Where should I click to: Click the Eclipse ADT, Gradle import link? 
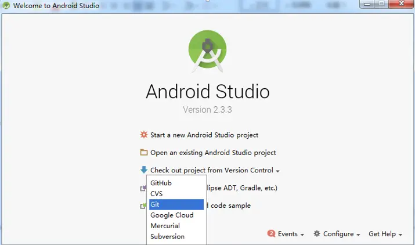242,188
